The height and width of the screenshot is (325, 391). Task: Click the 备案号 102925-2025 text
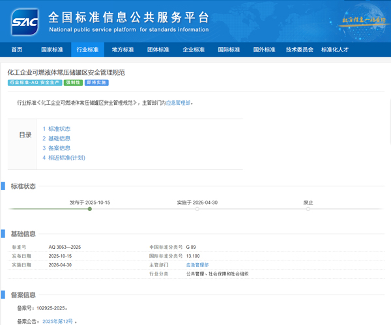click(x=42, y=308)
